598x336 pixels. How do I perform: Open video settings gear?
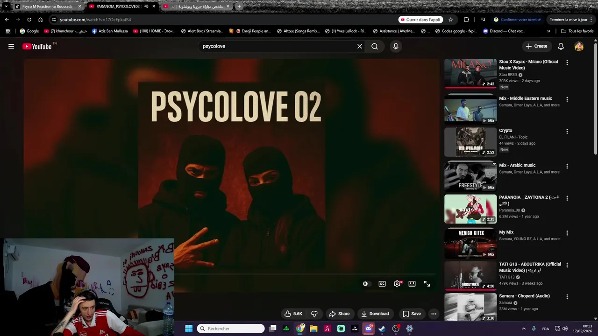[x=397, y=284]
